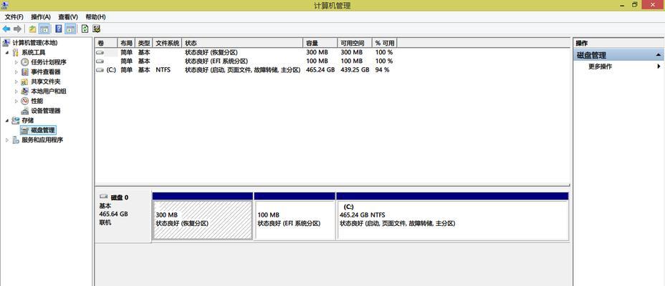This screenshot has height=286, width=665.
Task: Click the 性能 monitor icon
Action: point(25,101)
